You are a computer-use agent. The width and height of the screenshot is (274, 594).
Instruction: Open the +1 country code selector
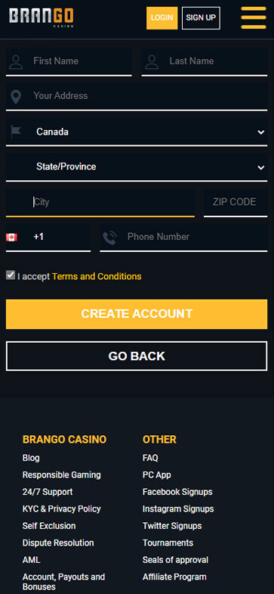[48, 237]
